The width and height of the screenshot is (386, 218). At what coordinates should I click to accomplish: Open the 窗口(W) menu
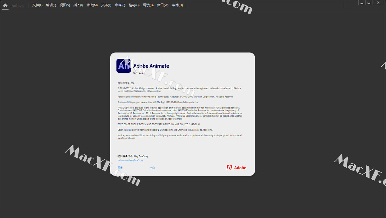(163, 5)
